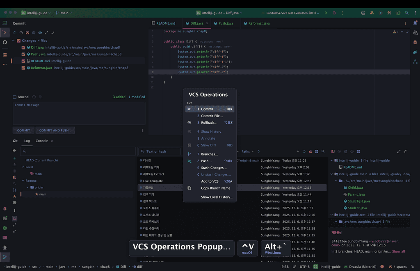
Task: Open the Database tool window icon
Action: tap(415, 42)
